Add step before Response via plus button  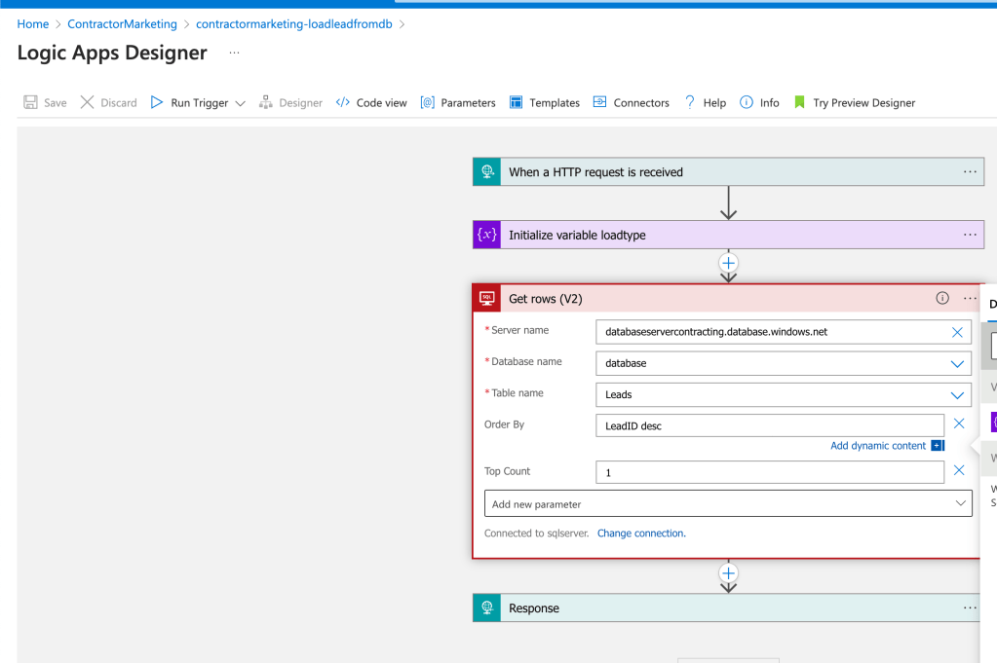729,573
